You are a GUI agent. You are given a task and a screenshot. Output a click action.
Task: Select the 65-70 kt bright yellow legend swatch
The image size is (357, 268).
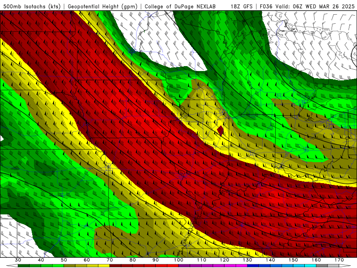tap(104, 266)
